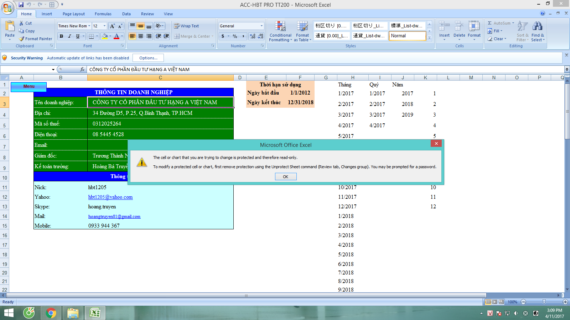
Task: Open the Review ribbon tab
Action: 147,14
